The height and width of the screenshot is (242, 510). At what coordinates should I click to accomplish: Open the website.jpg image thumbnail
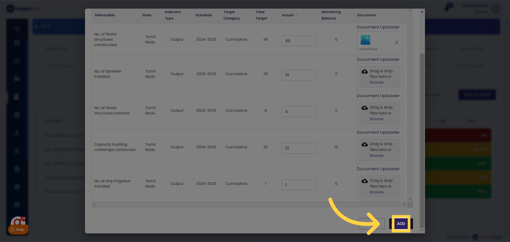[x=365, y=40]
